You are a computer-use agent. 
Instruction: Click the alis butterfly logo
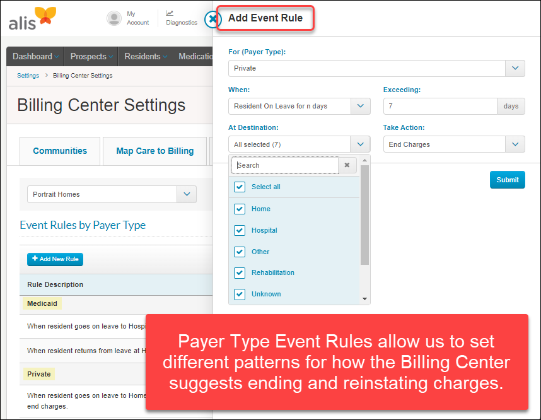pos(32,18)
